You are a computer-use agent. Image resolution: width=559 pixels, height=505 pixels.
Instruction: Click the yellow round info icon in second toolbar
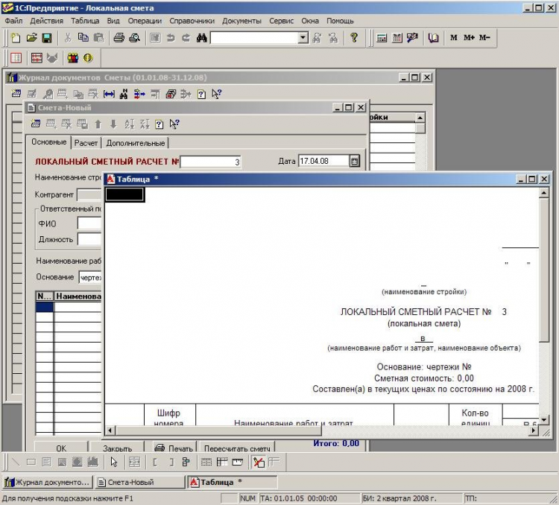tap(88, 58)
